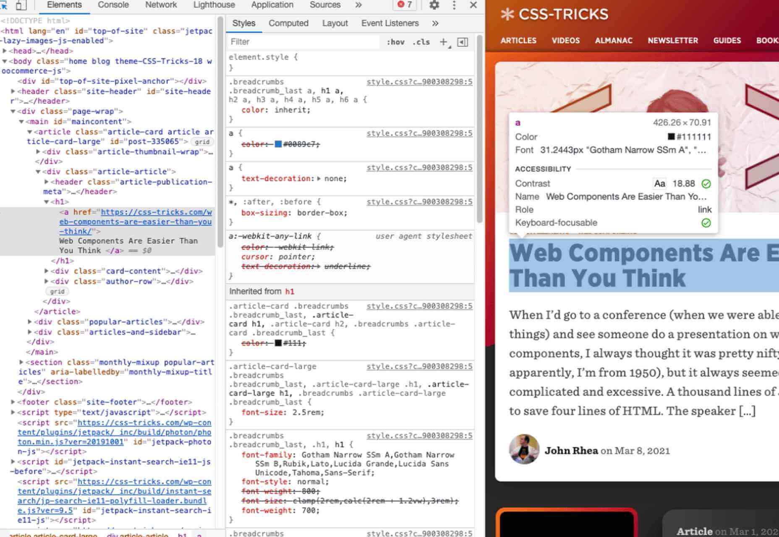Activate the inspect element picker icon
The height and width of the screenshot is (537, 779).
pyautogui.click(x=4, y=5)
